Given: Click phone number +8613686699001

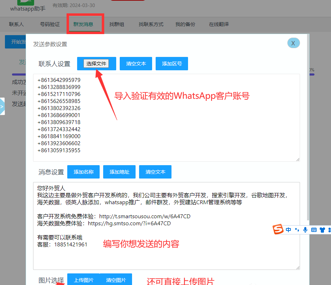Looking at the screenshot, I should click(x=59, y=115).
